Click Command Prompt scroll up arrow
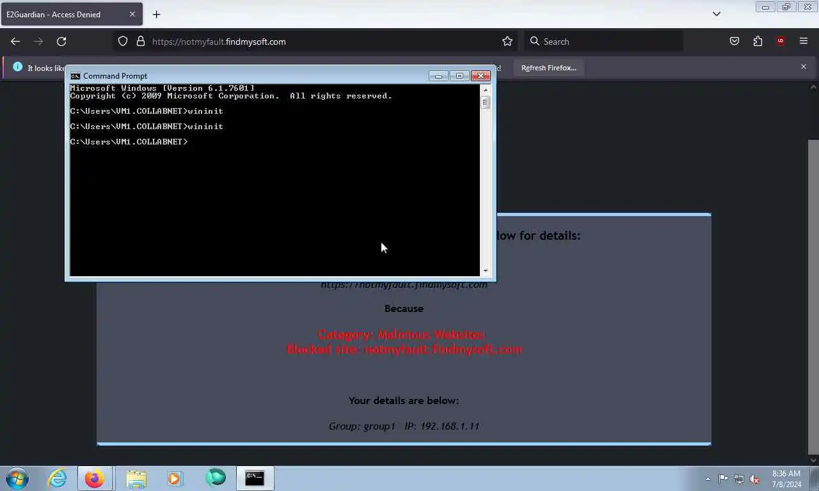The width and height of the screenshot is (819, 491). click(485, 90)
